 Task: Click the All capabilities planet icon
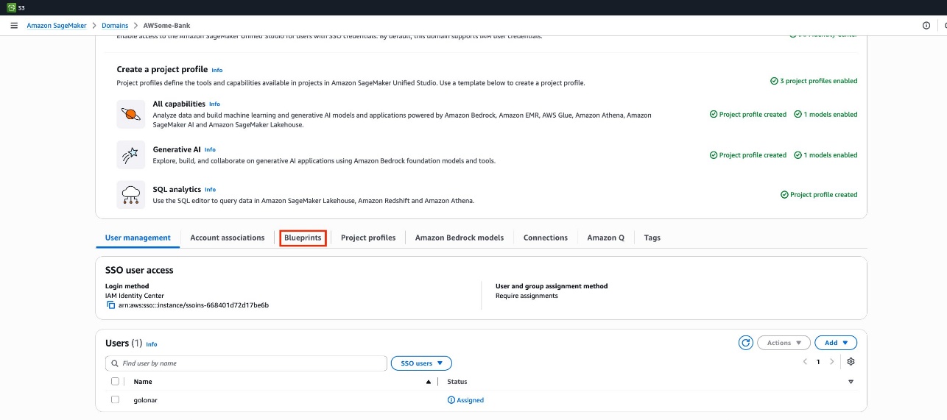click(131, 114)
